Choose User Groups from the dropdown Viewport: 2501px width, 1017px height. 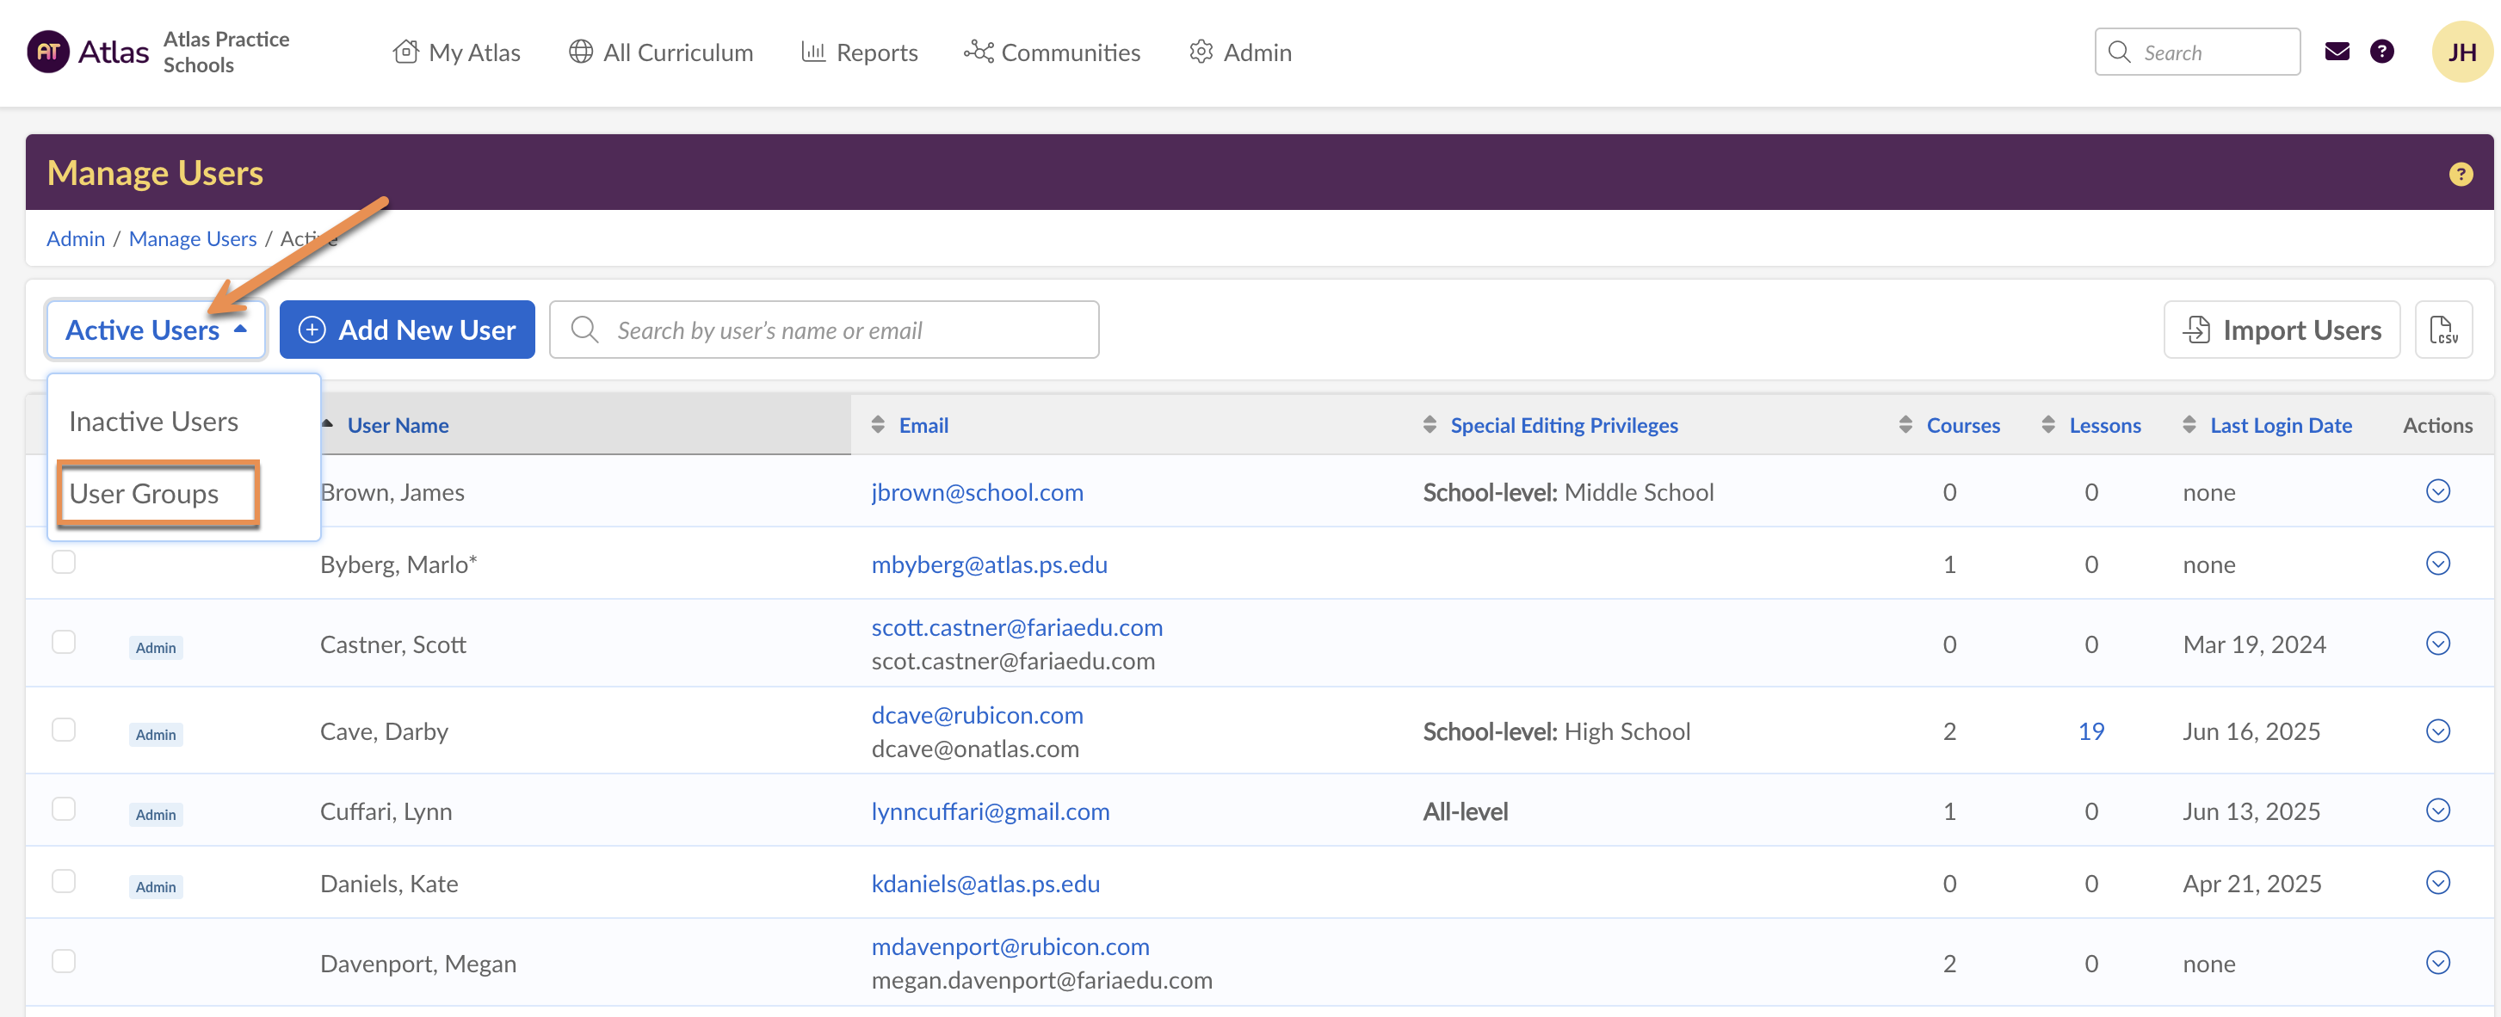[x=144, y=494]
